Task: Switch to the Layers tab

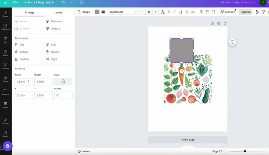Action: [58, 13]
